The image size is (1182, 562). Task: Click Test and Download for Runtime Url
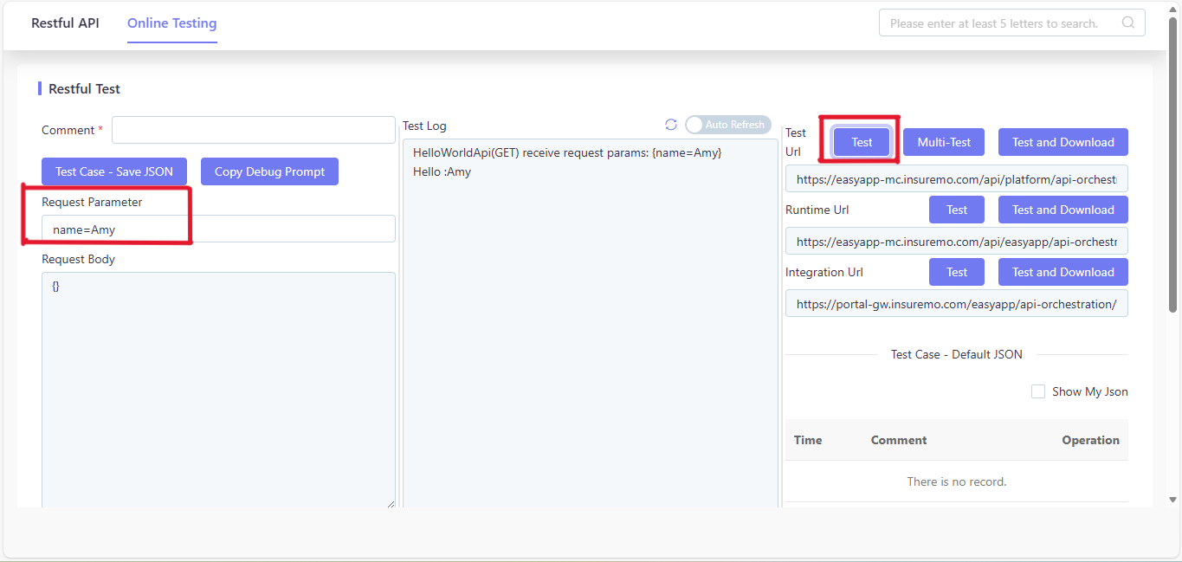pyautogui.click(x=1063, y=210)
